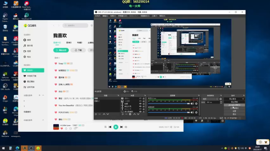Open the volume control in QQ Music player
Viewport: 270px width, 151px height.
pyautogui.click(x=126, y=127)
